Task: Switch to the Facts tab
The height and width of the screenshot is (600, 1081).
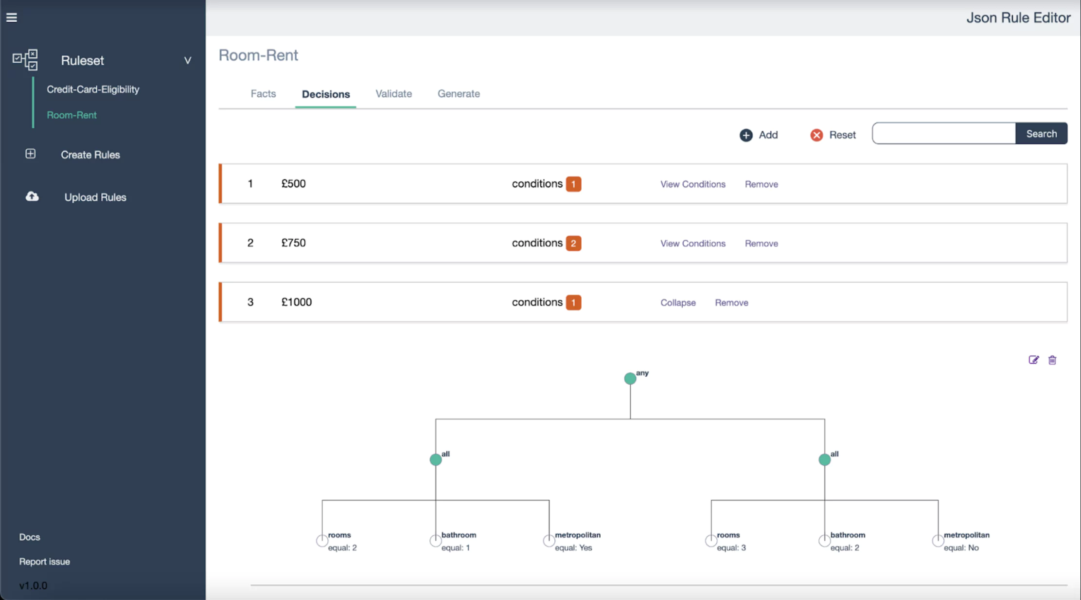Action: click(x=263, y=94)
